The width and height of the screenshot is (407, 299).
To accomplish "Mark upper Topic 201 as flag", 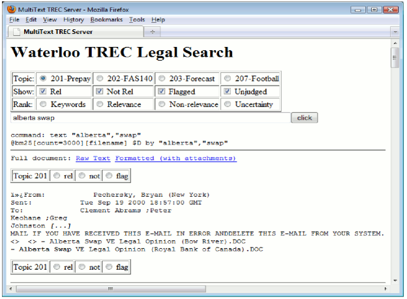I will [x=110, y=176].
